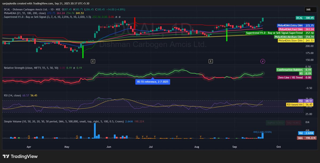Click the purple RSI 68.57 axis label

pos(306,101)
